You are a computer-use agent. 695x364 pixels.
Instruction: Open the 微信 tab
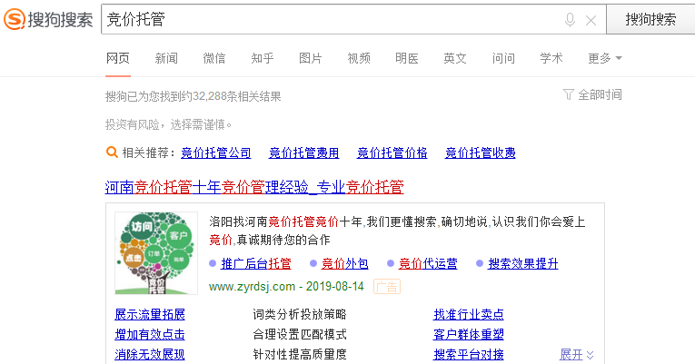[x=214, y=58]
